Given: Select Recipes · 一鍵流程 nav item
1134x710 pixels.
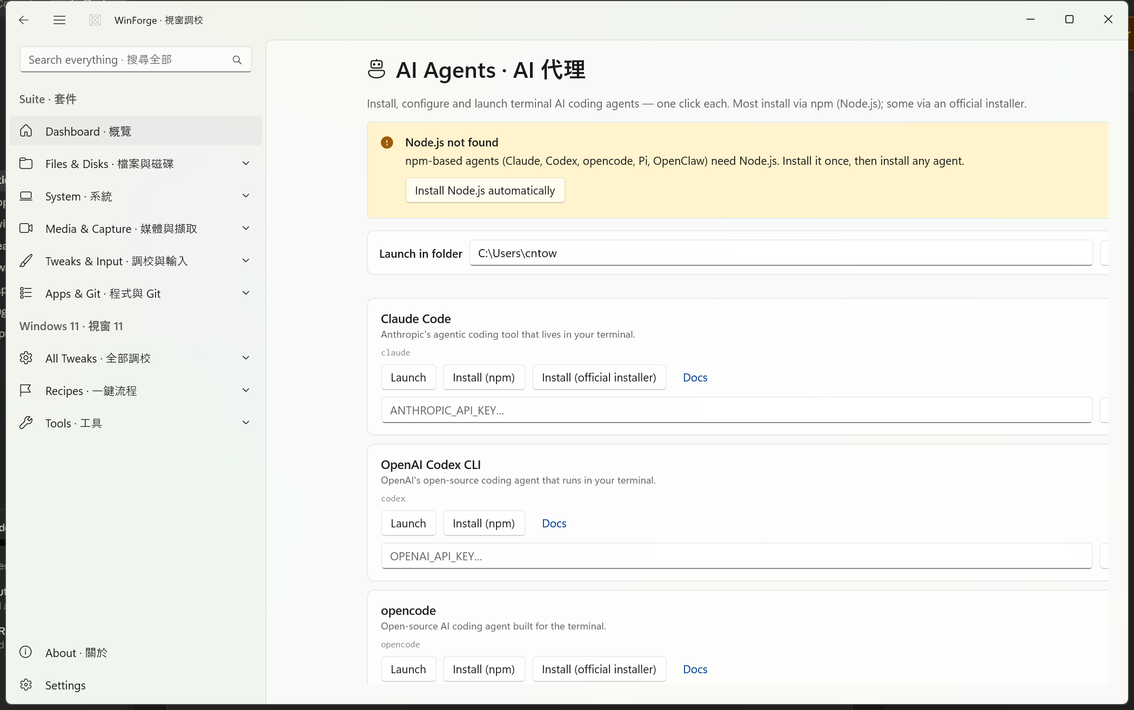Looking at the screenshot, I should tap(136, 391).
